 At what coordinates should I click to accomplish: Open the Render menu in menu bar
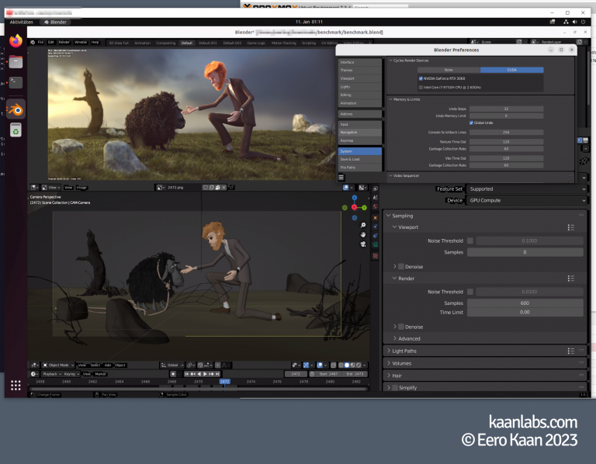pos(64,42)
